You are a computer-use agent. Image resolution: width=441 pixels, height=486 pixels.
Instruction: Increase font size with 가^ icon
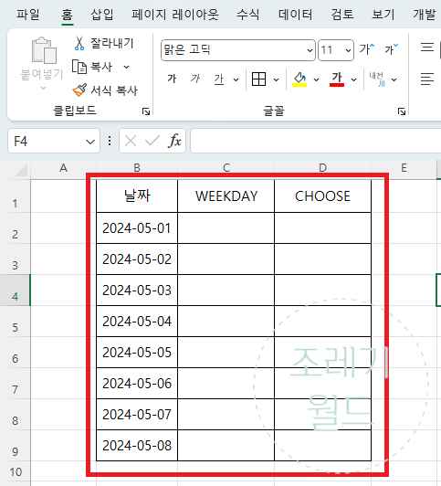pos(367,49)
